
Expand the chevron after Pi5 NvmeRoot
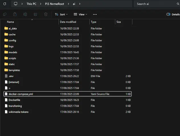(x=68, y=4)
